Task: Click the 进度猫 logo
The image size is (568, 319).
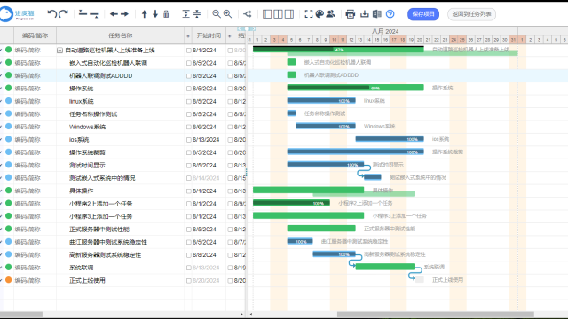Action: (18, 14)
